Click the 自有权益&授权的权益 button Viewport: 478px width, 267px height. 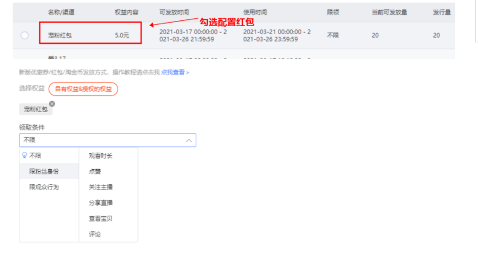coord(83,89)
